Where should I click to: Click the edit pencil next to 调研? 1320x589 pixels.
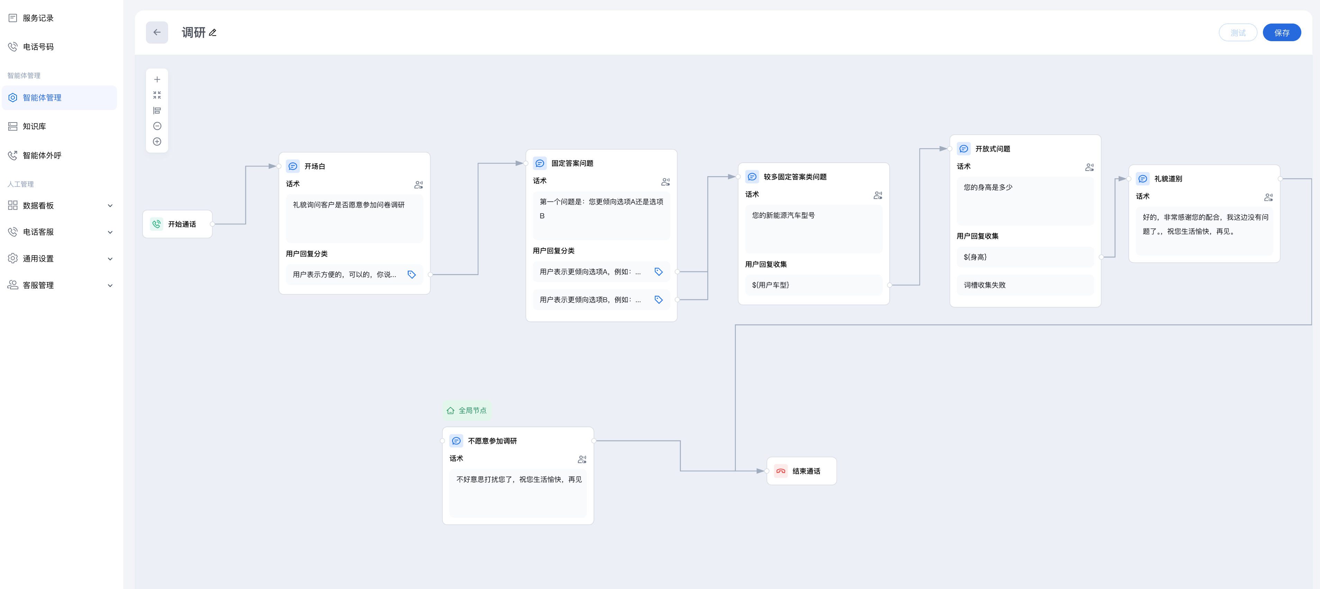point(213,33)
